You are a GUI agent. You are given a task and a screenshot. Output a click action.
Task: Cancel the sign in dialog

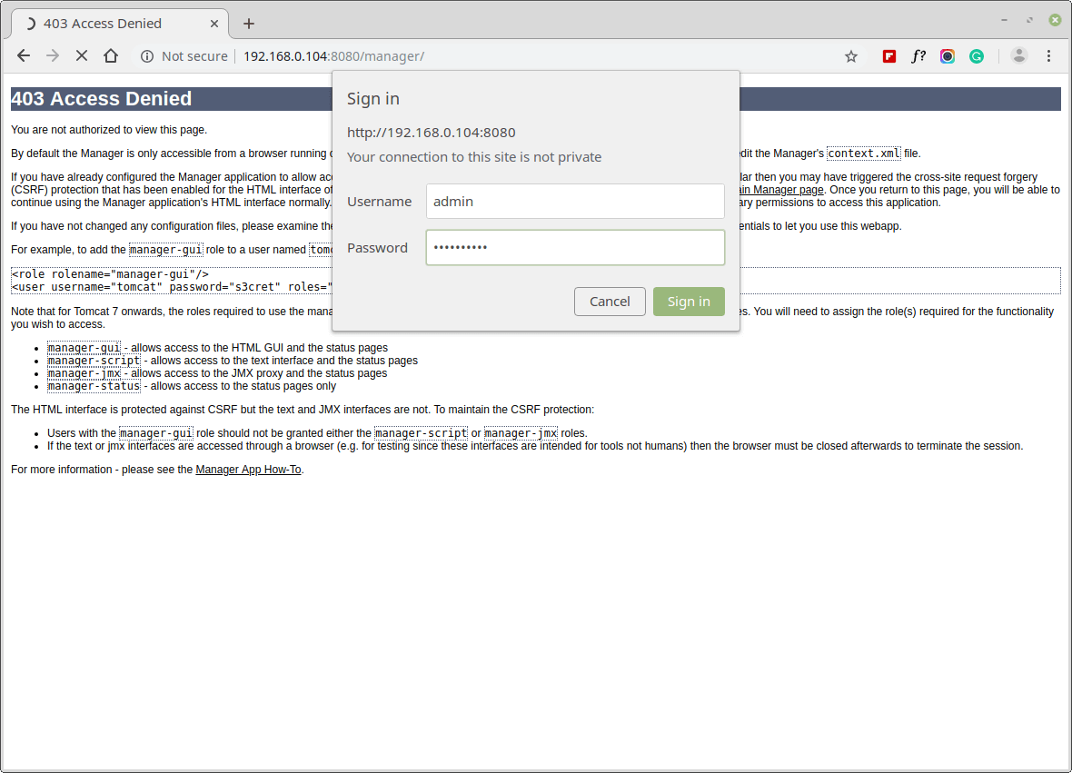point(610,302)
